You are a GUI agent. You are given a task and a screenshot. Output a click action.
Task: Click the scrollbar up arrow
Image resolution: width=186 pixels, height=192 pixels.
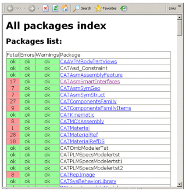tap(179, 18)
